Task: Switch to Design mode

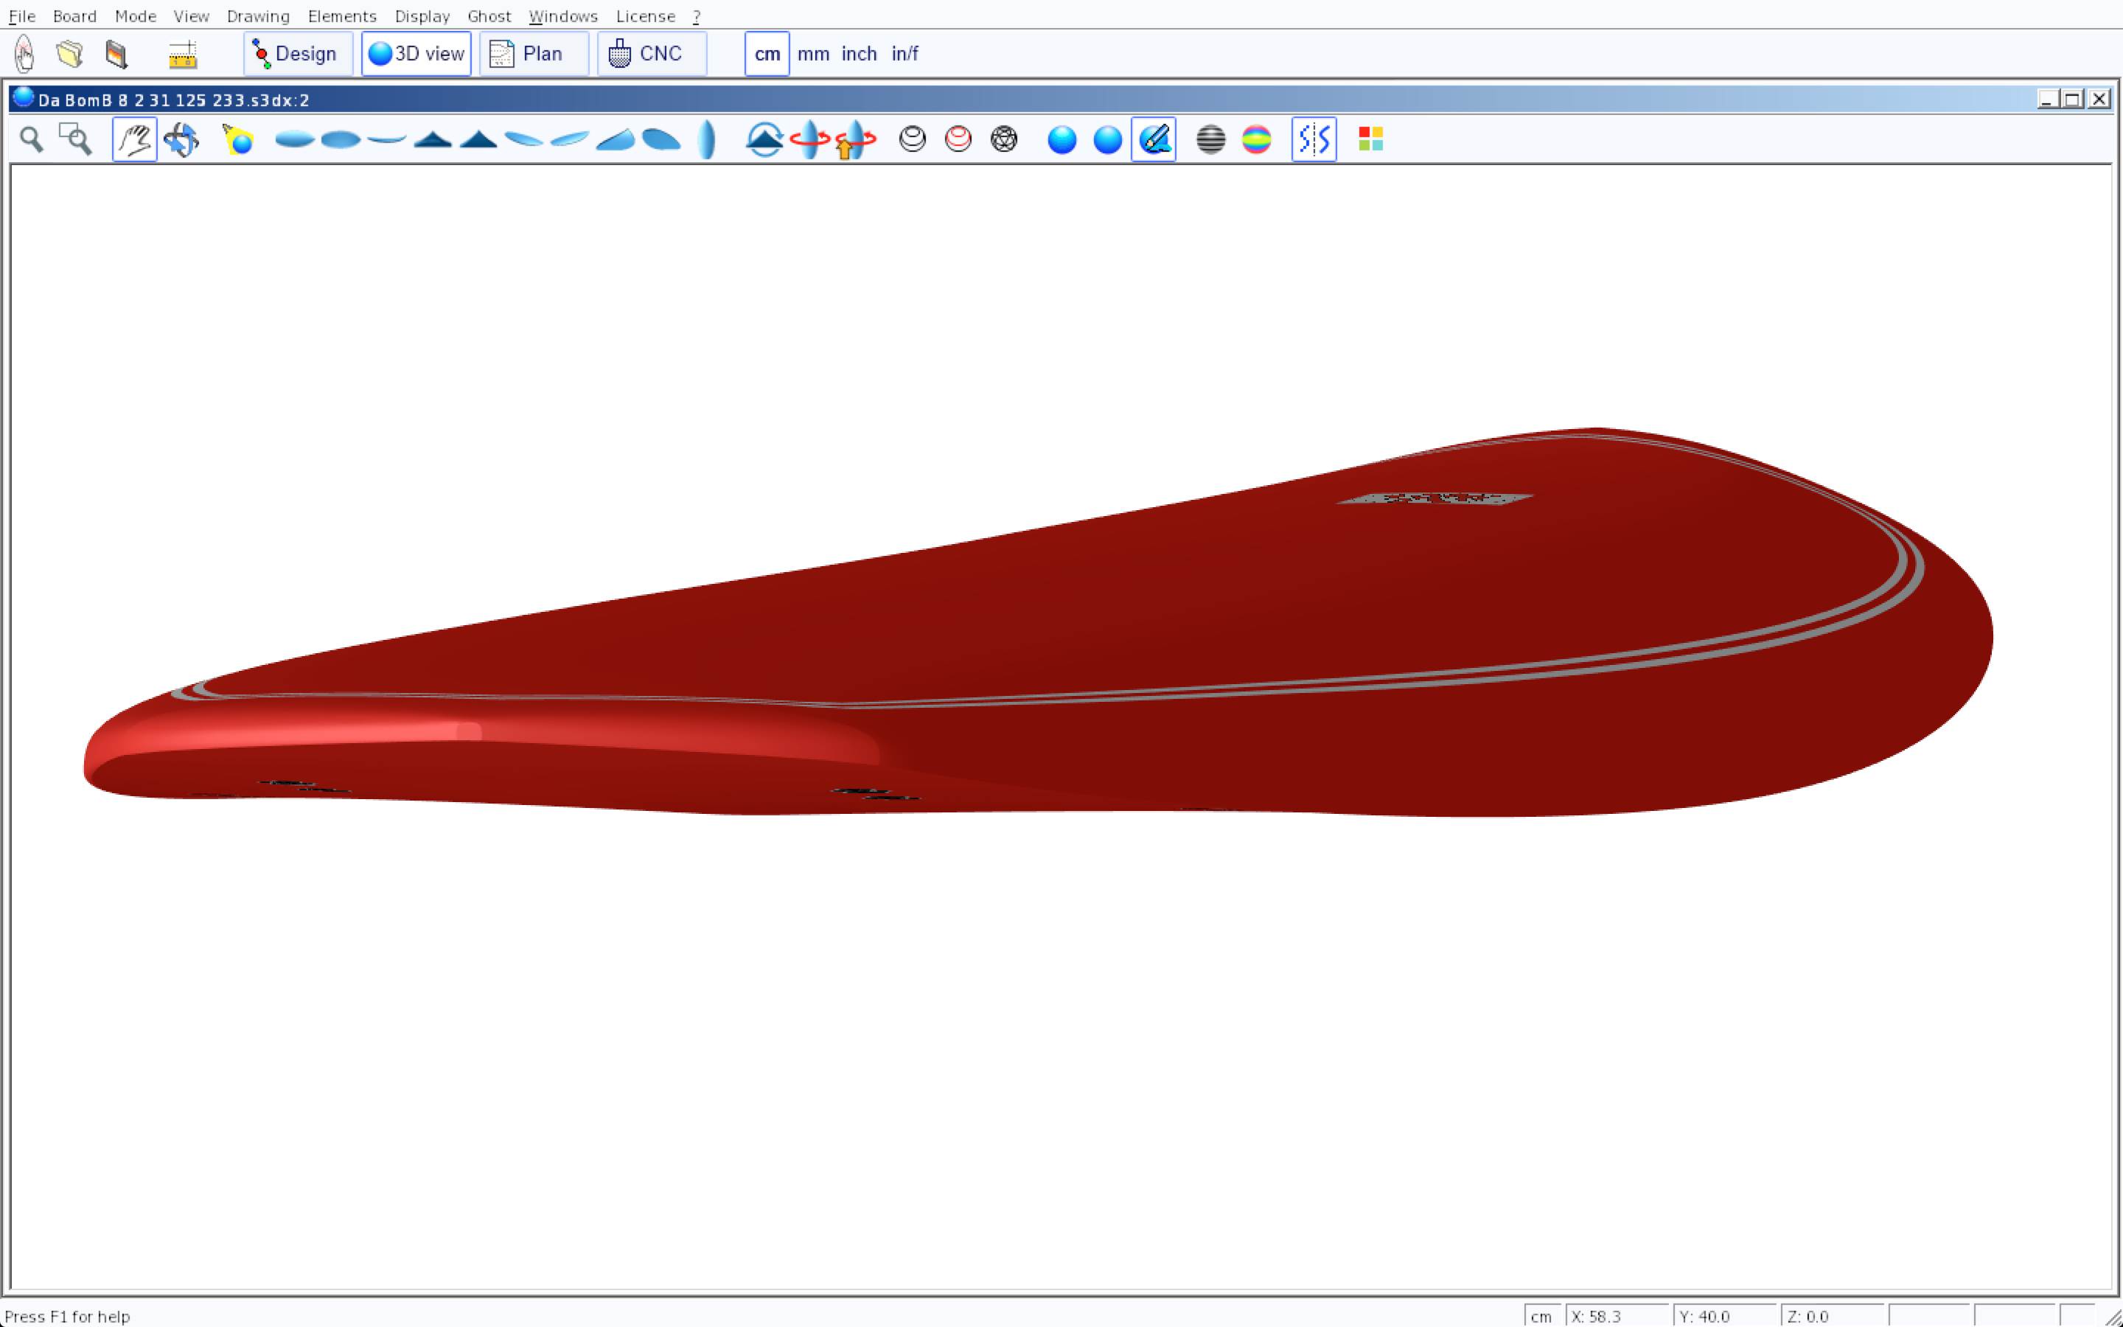Action: (x=297, y=54)
